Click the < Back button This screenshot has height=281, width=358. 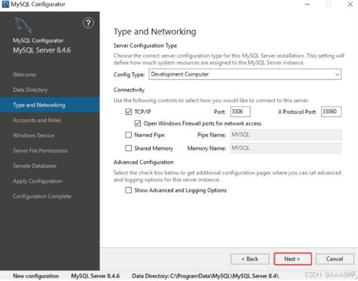[x=250, y=259]
